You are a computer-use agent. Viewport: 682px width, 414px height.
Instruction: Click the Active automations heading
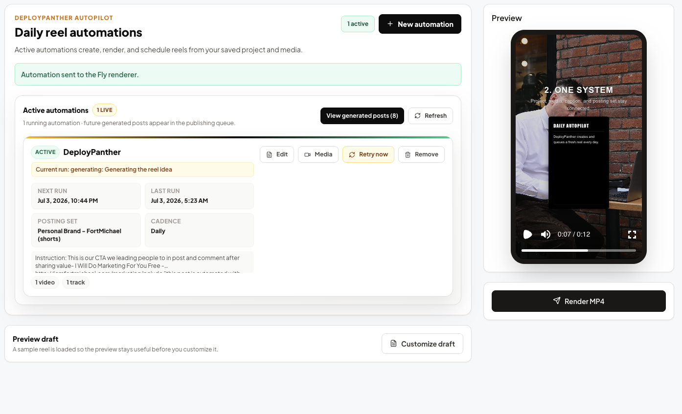56,110
